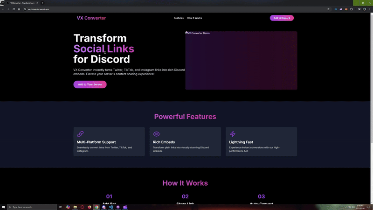The height and width of the screenshot is (210, 373).
Task: Focus the address bar URL vx-converter.vercel.app
Action: coord(38,9)
